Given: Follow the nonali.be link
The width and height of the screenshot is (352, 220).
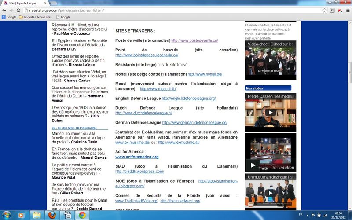Looking at the screenshot, I should coord(205,74).
